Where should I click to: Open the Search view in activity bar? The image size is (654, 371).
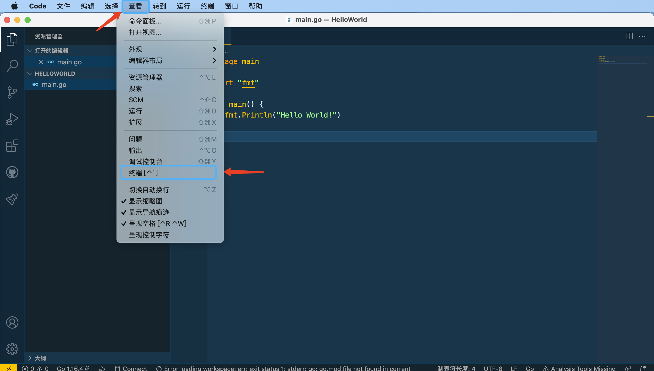[12, 66]
